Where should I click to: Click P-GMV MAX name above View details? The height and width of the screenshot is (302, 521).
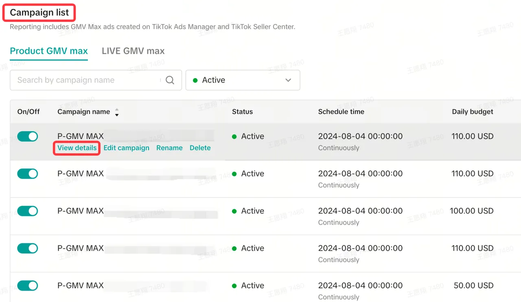(x=81, y=136)
